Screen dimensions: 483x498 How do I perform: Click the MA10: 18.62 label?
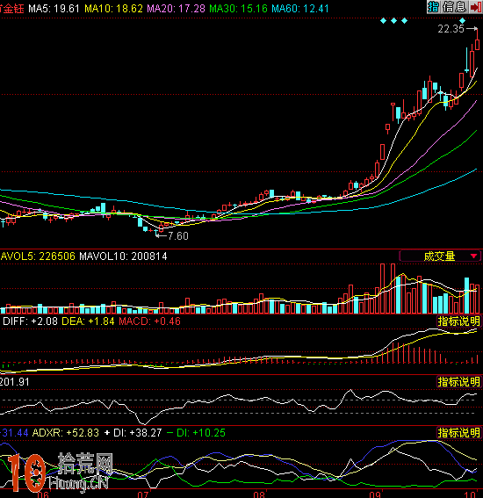click(113, 9)
